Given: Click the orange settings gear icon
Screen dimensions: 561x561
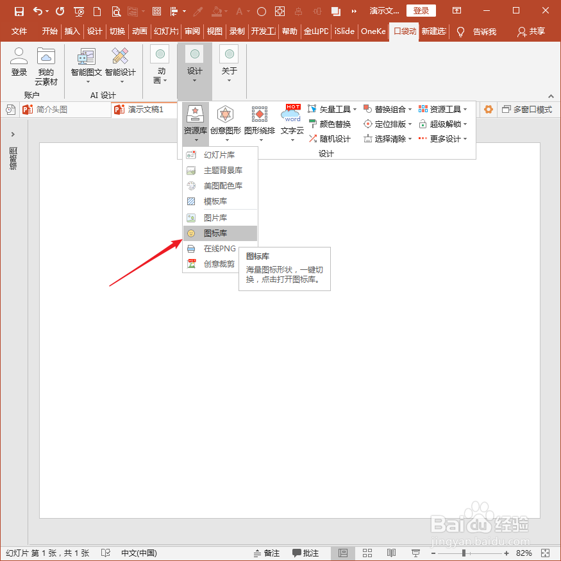Looking at the screenshot, I should tap(489, 110).
